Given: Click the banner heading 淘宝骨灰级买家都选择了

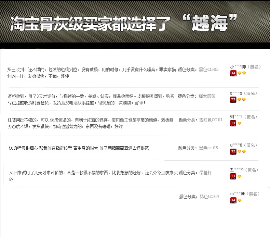Looking at the screenshot, I should click(x=90, y=24).
